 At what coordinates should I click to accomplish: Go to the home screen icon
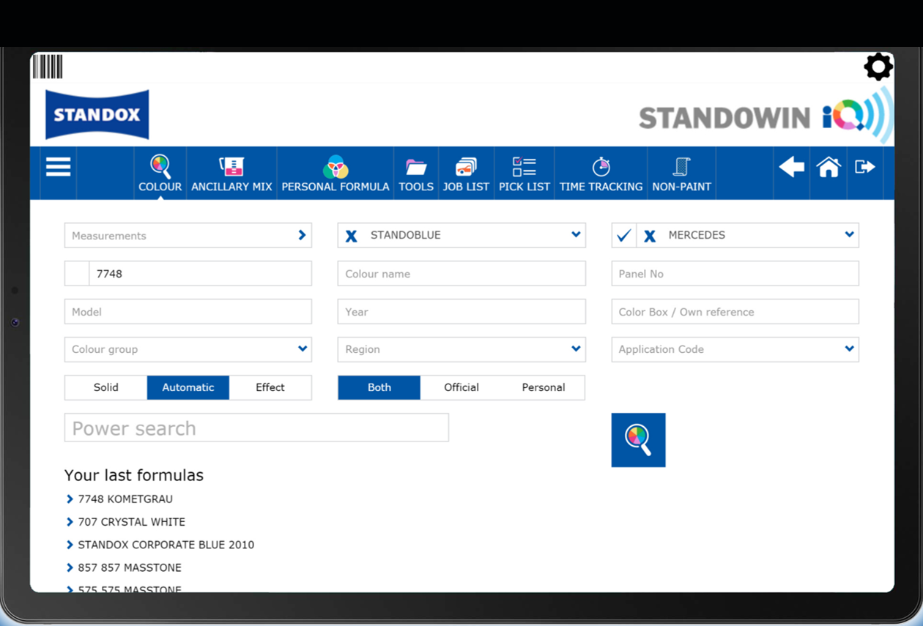pyautogui.click(x=829, y=167)
